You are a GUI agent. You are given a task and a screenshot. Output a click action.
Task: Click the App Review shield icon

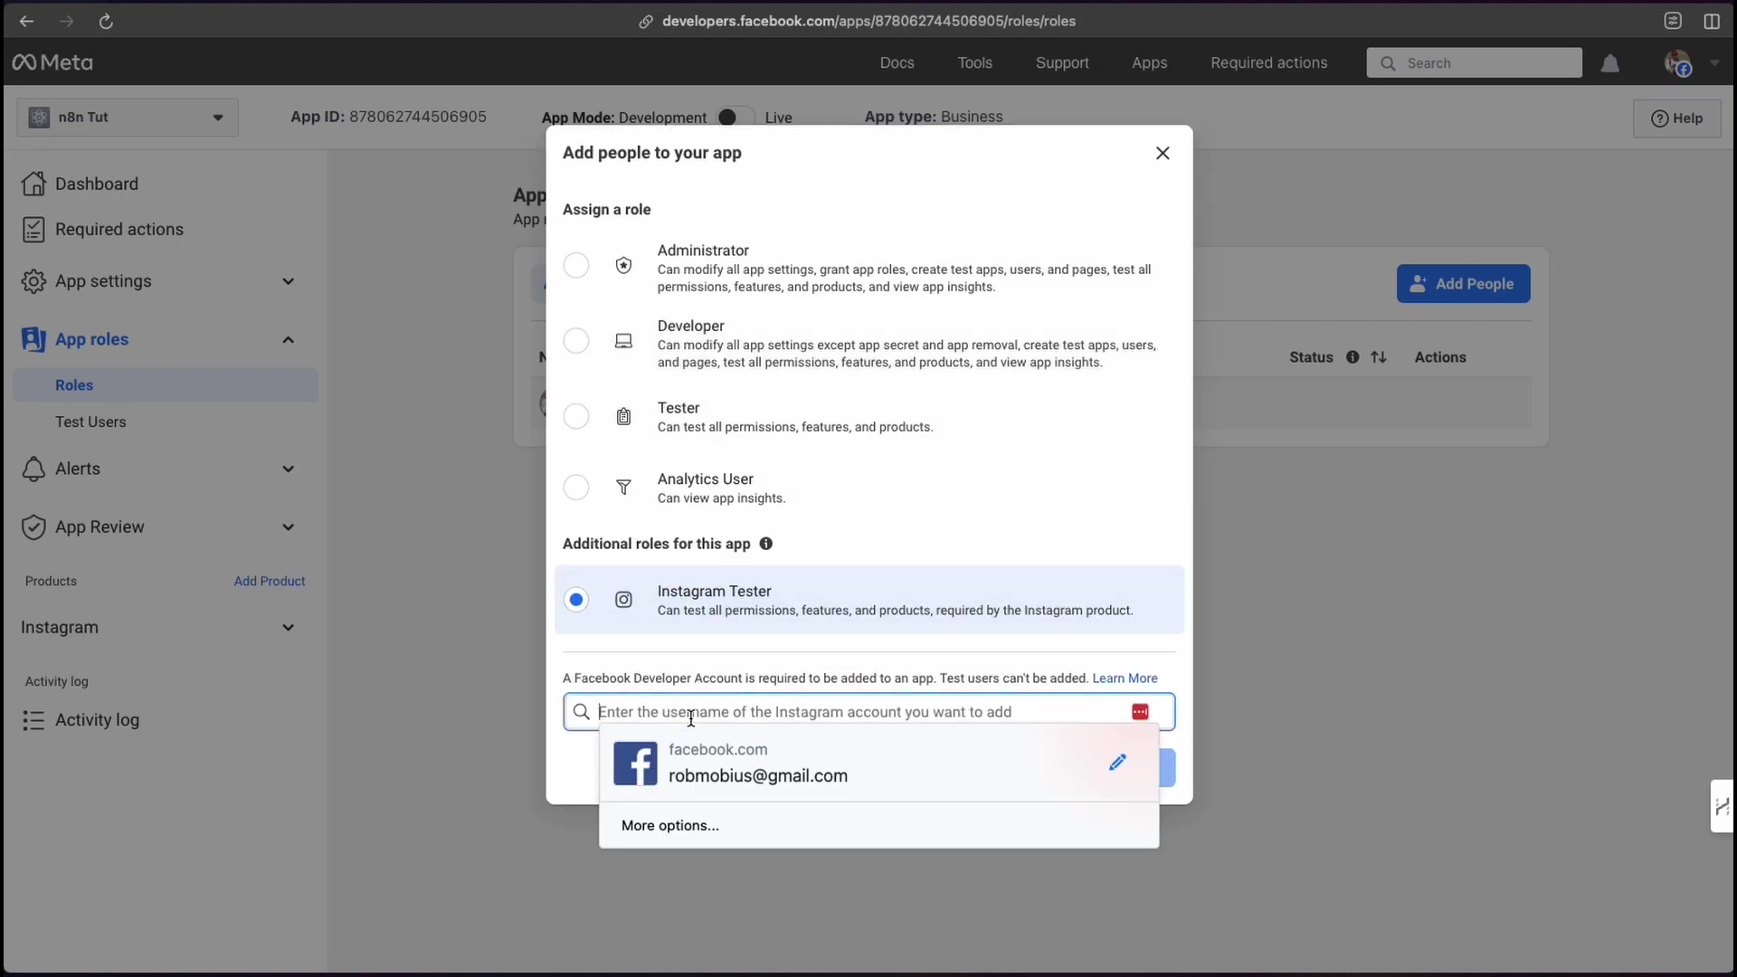(33, 527)
